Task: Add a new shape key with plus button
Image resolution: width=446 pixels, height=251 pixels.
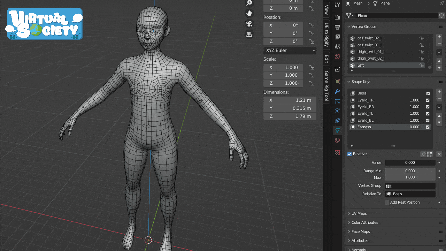Action: tap(439, 91)
